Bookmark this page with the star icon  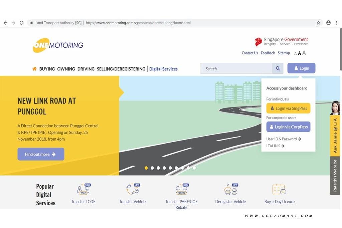click(x=318, y=23)
